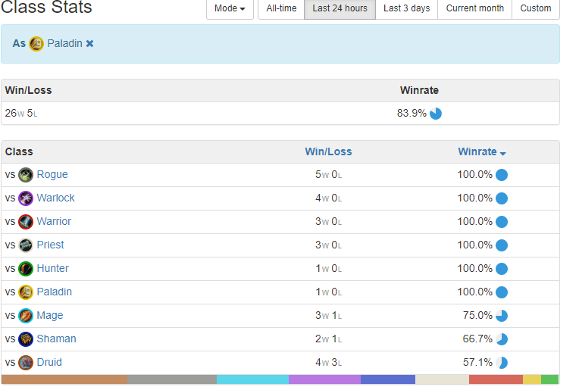Click the Mage 75.0% pie icon
Image resolution: width=579 pixels, height=387 pixels.
502,316
